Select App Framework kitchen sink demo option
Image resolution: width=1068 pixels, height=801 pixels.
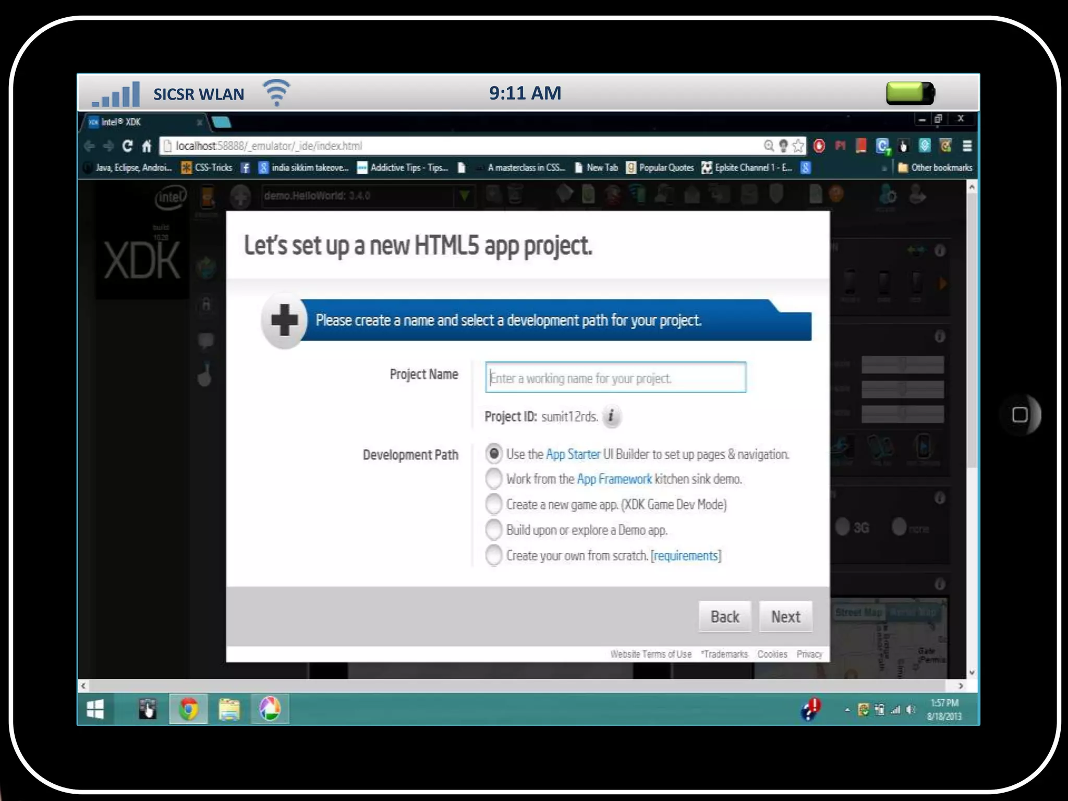pyautogui.click(x=493, y=479)
